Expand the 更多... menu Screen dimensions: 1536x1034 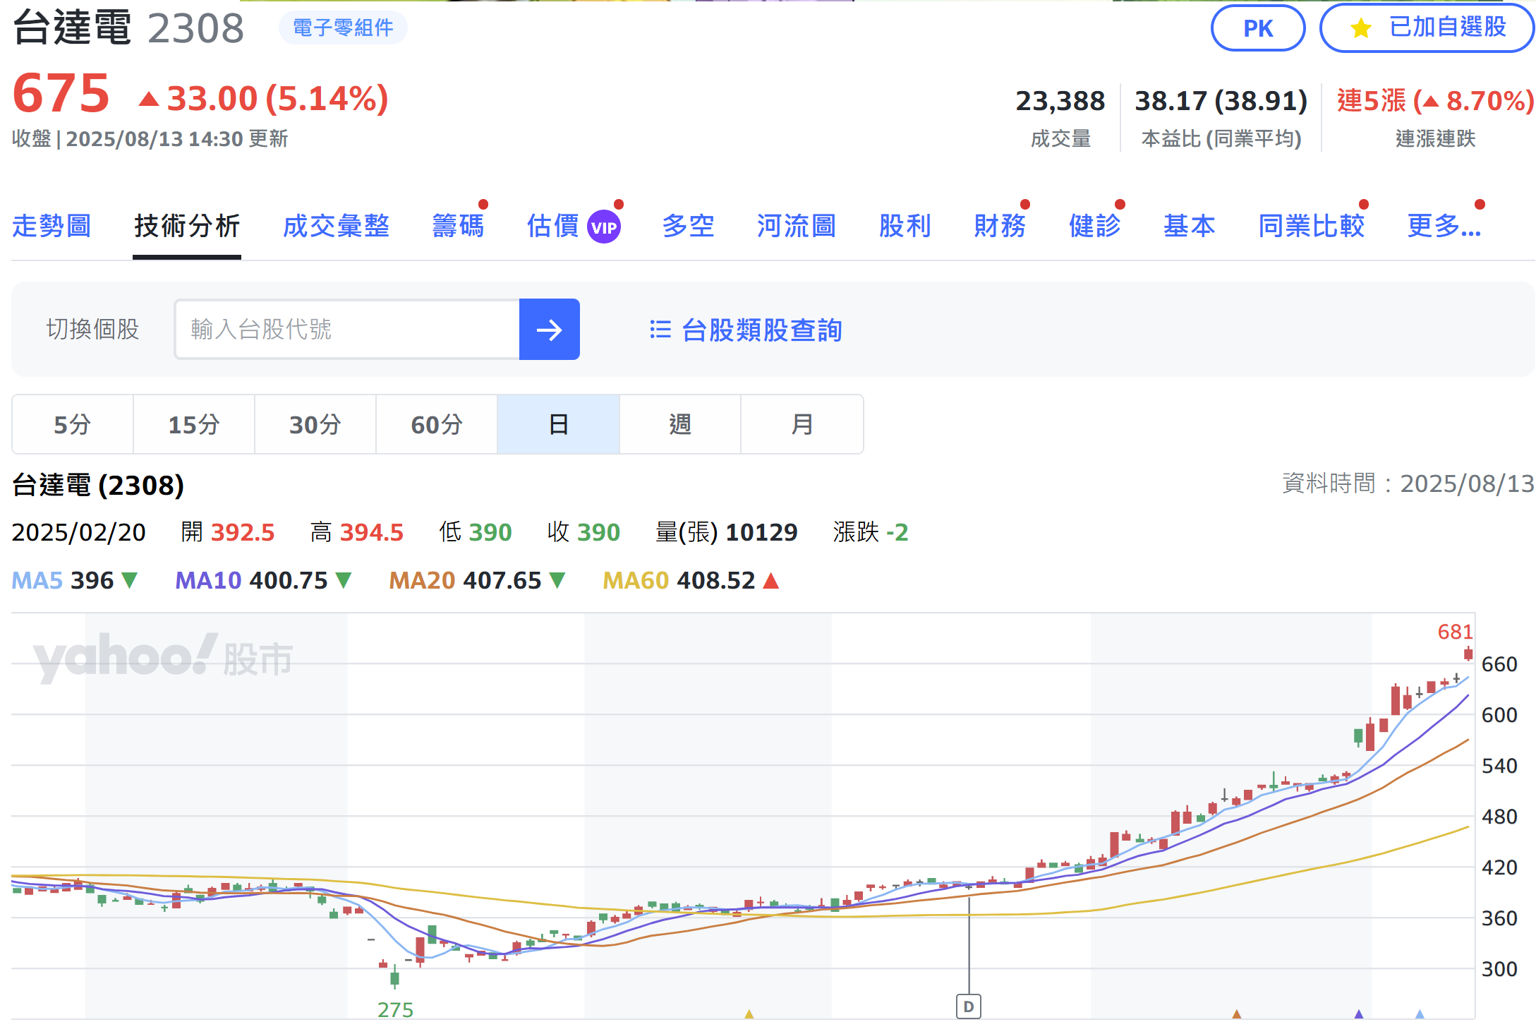coord(1444,226)
